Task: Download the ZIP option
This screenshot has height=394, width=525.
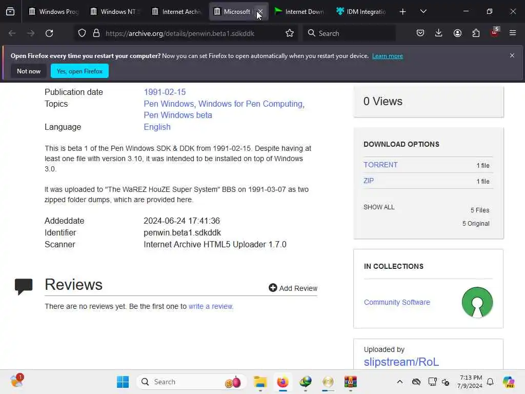Action: (369, 181)
